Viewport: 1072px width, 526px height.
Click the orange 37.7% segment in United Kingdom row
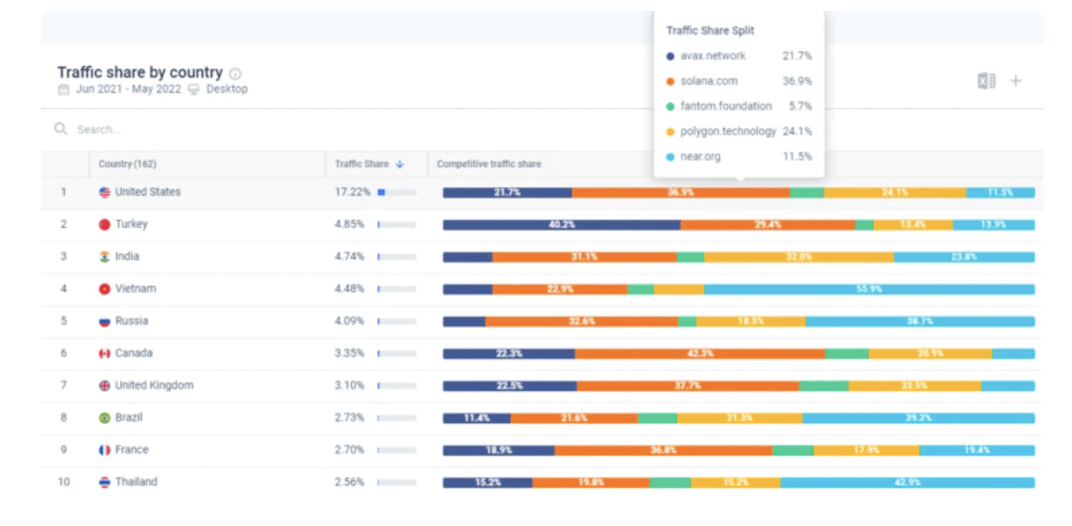(688, 386)
